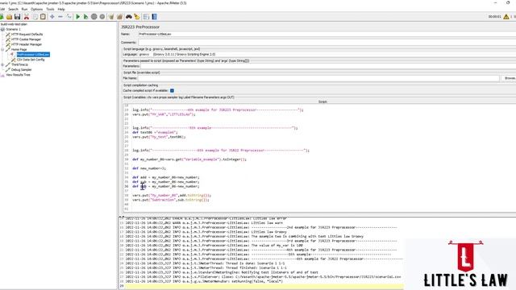This screenshot has height=290, width=516.
Task: Open search with binoculars icon
Action: [x=129, y=17]
